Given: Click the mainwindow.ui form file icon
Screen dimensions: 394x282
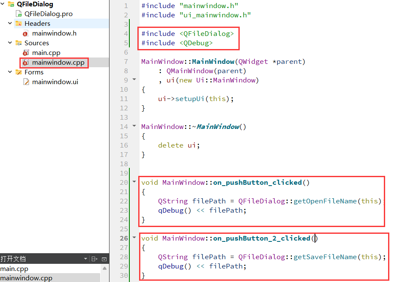Looking at the screenshot, I should (x=26, y=82).
